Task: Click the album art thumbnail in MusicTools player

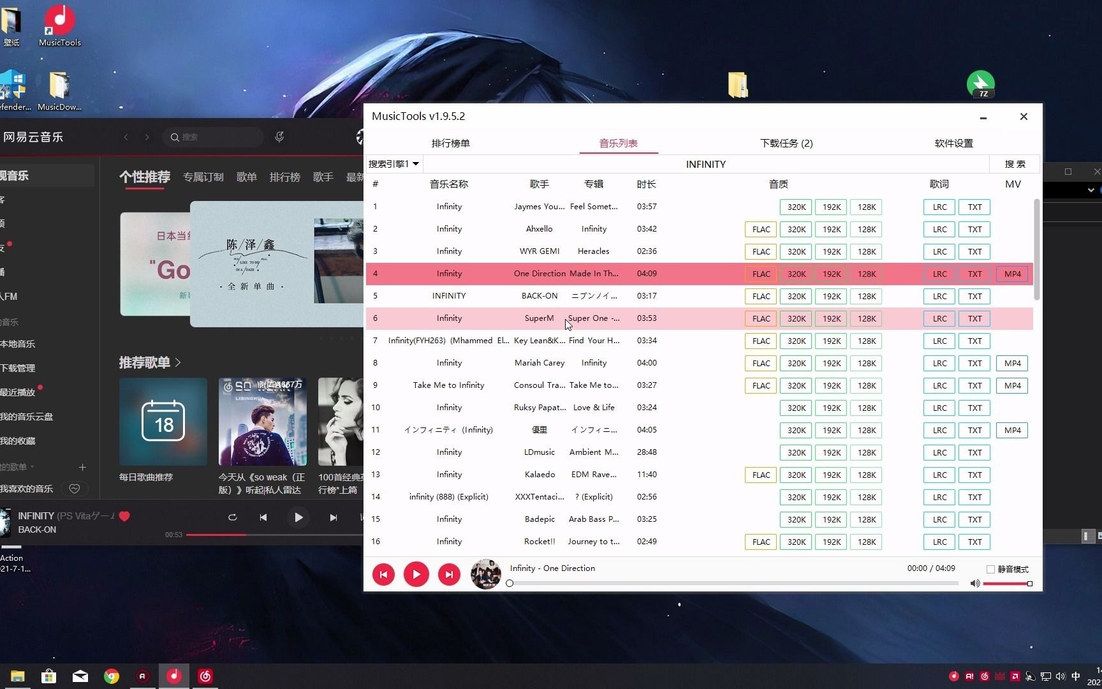Action: (485, 574)
